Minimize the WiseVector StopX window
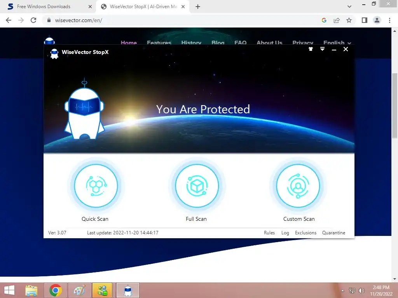398x298 pixels. [x=334, y=49]
